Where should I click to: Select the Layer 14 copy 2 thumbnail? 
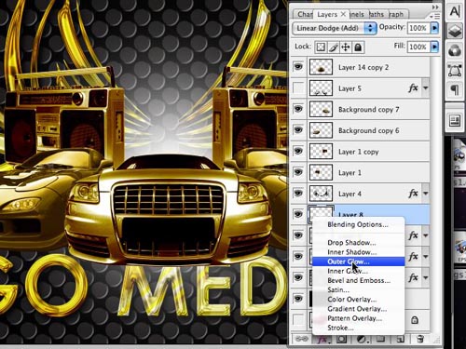(x=321, y=67)
